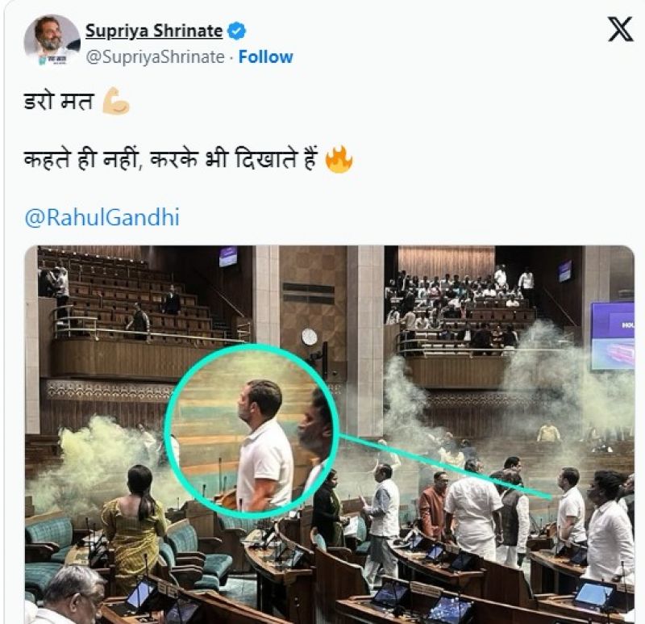Open Supriya Shrinate display name link
The image size is (645, 624).
point(153,31)
